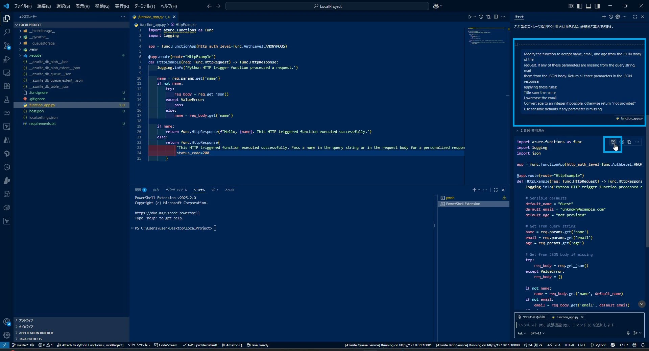The image size is (649, 351).
Task: Remove function_app.py context attachment
Action: tap(582, 317)
